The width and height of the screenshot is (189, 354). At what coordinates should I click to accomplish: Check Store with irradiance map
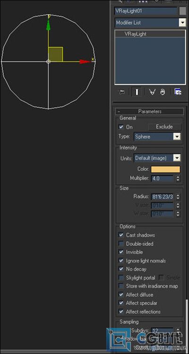pyautogui.click(x=121, y=286)
